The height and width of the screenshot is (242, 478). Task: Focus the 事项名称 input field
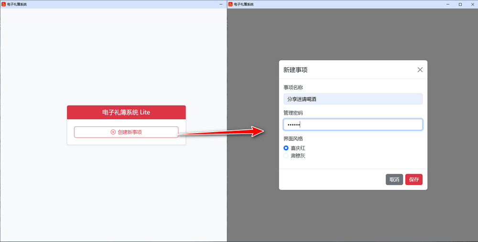point(353,99)
